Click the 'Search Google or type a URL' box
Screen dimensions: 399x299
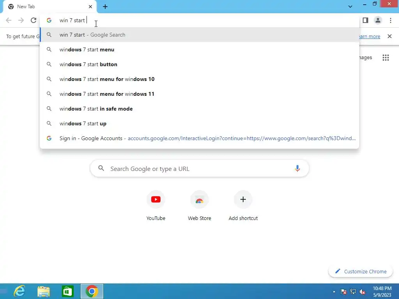click(x=199, y=168)
